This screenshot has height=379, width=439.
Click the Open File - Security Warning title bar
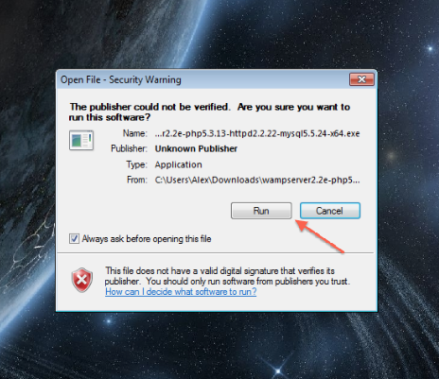pyautogui.click(x=202, y=79)
